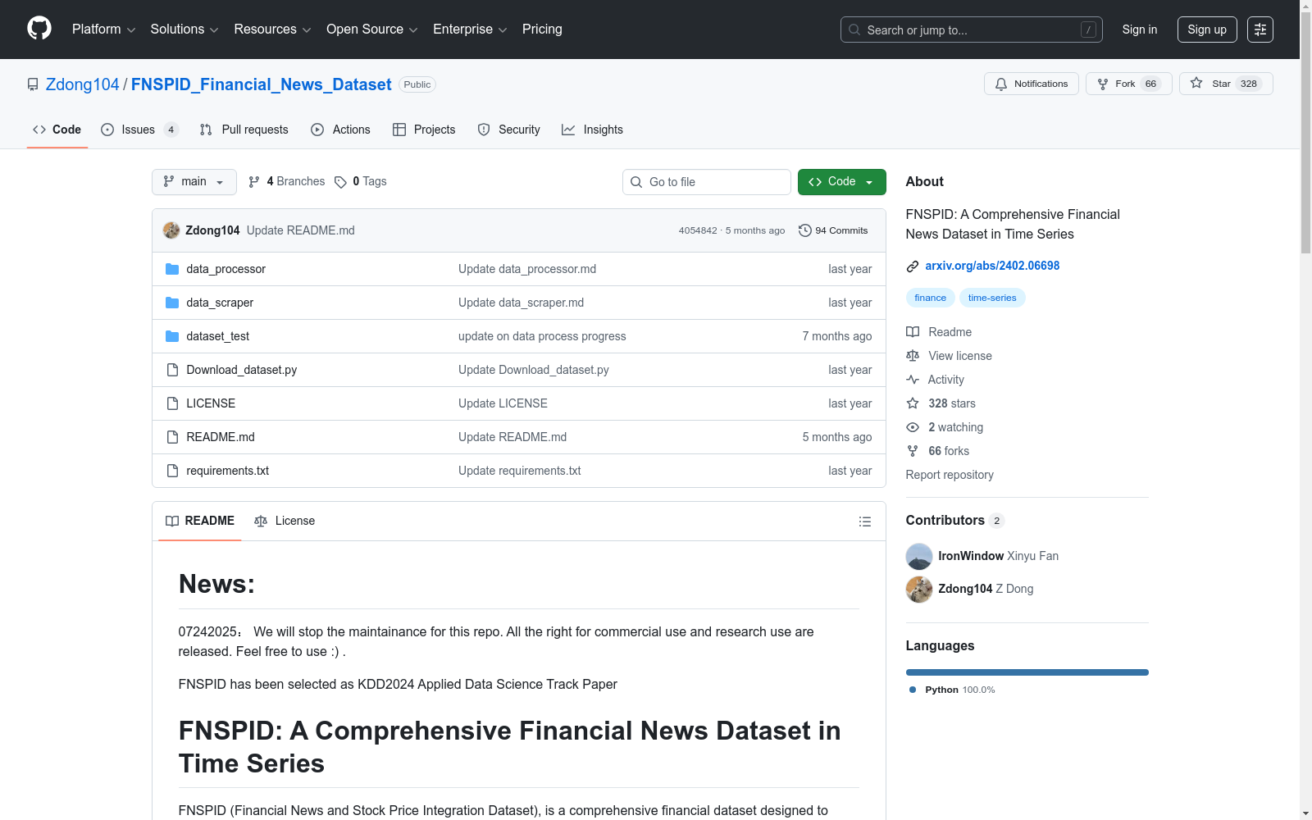Expand the Platform menu

(103, 30)
